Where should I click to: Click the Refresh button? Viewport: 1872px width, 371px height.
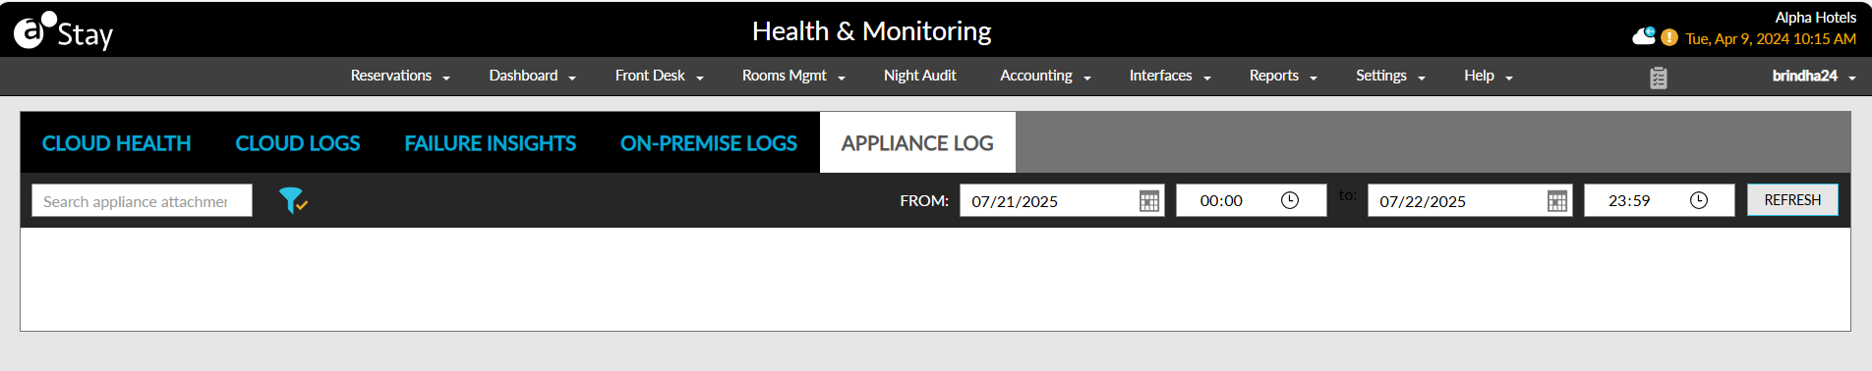(x=1792, y=200)
